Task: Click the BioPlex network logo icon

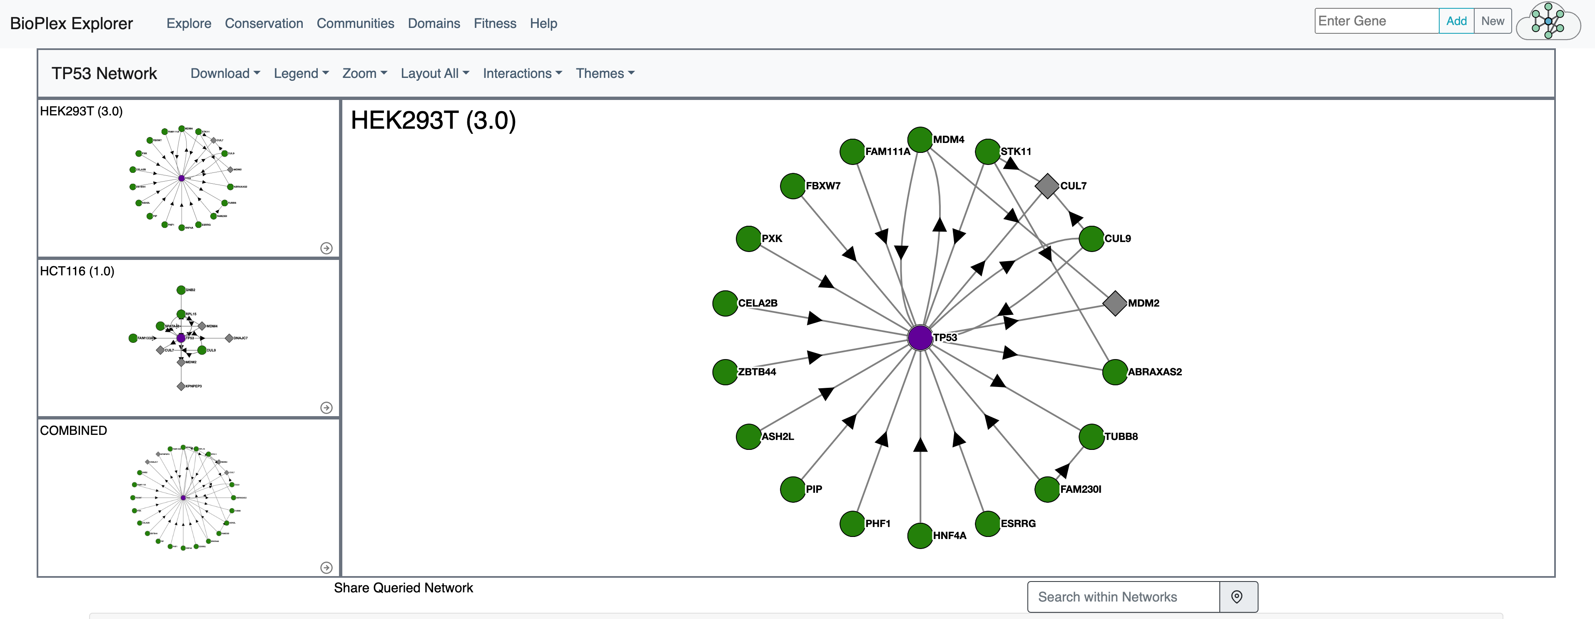Action: click(x=1548, y=22)
